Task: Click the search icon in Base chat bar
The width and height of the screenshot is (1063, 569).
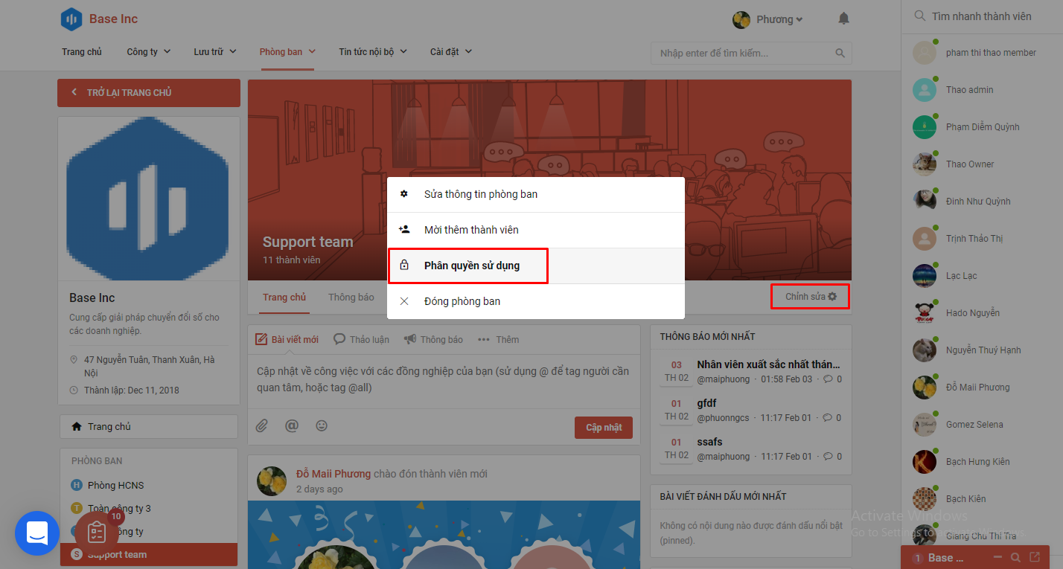Action: [1016, 558]
